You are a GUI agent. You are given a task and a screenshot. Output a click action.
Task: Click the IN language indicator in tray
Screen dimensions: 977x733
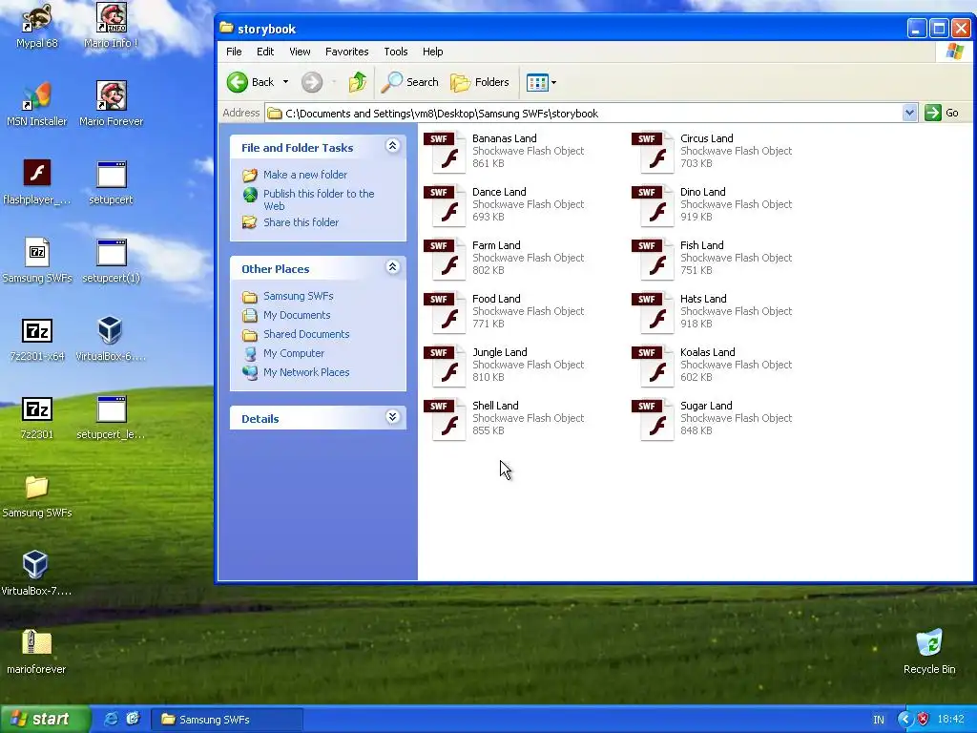click(879, 720)
